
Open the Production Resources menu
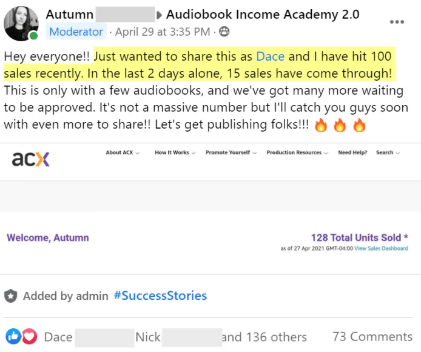[297, 153]
